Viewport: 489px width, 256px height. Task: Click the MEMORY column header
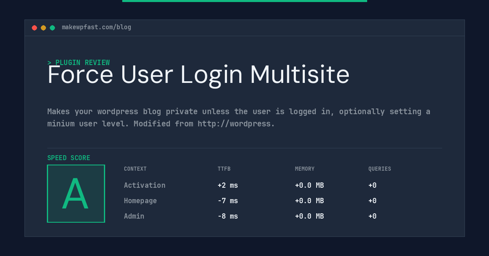305,169
